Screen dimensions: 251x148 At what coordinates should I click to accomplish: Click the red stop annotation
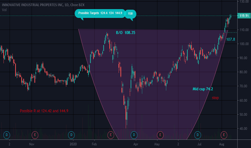pos(215,98)
